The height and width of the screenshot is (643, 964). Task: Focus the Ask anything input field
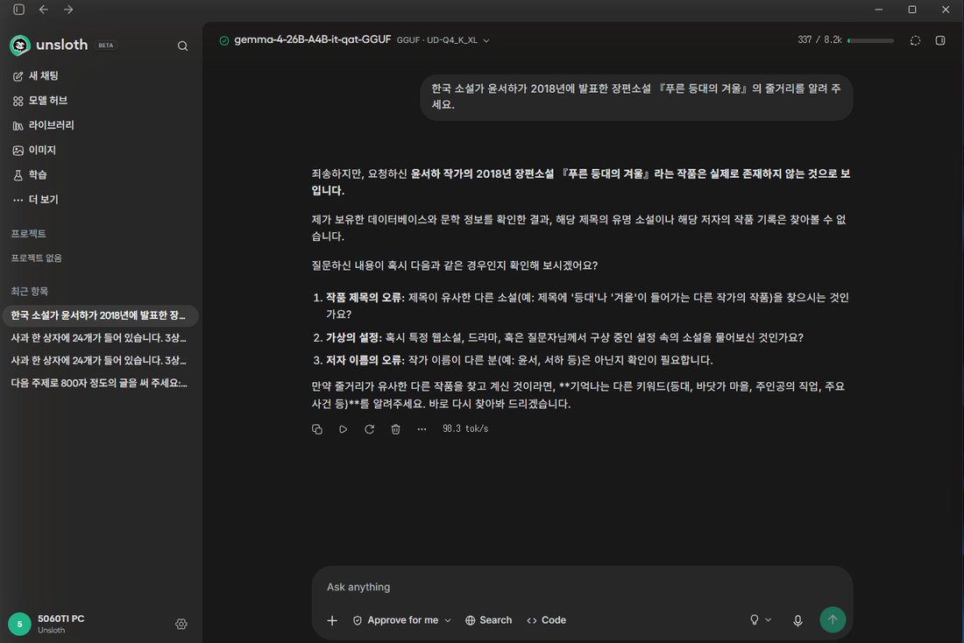[x=582, y=587]
